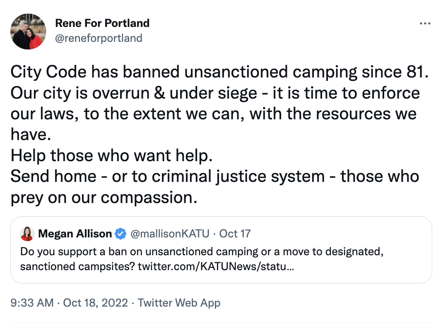Select the Megan Allison name in quoted tweet

[x=75, y=234]
